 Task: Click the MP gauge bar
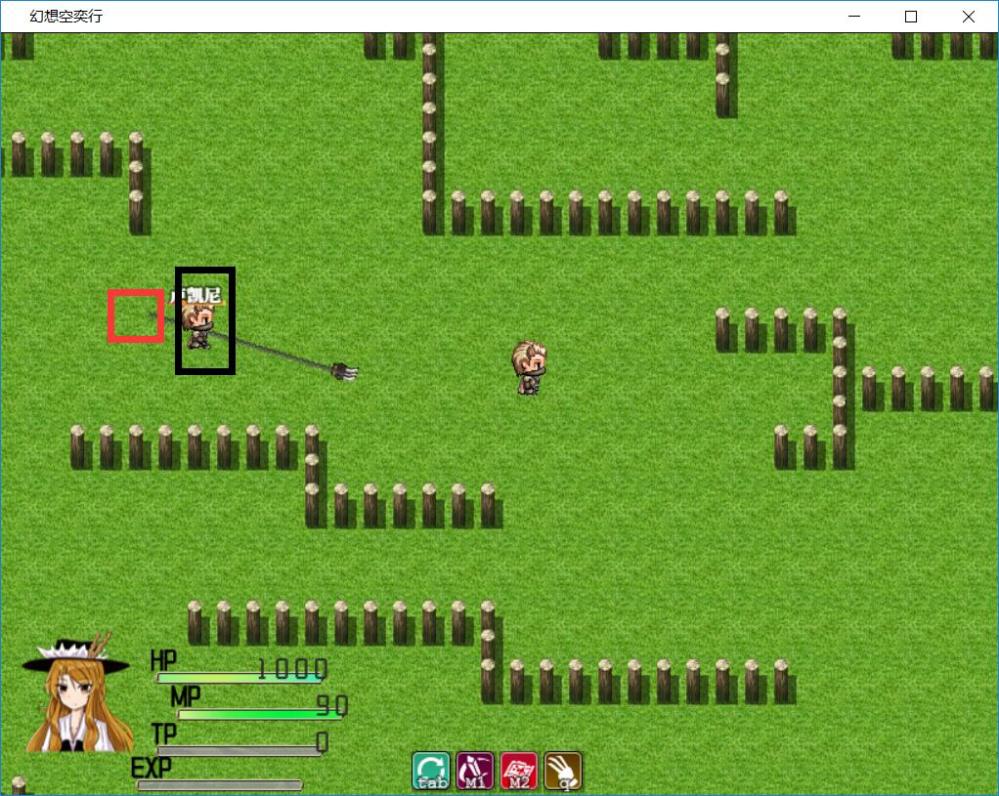pyautogui.click(x=260, y=715)
